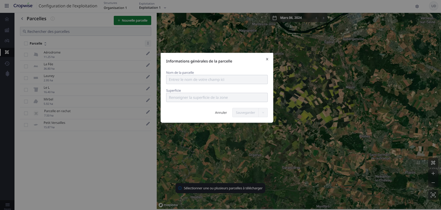This screenshot has height=210, width=441.
Task: Zoom out on the map
Action: [433, 183]
